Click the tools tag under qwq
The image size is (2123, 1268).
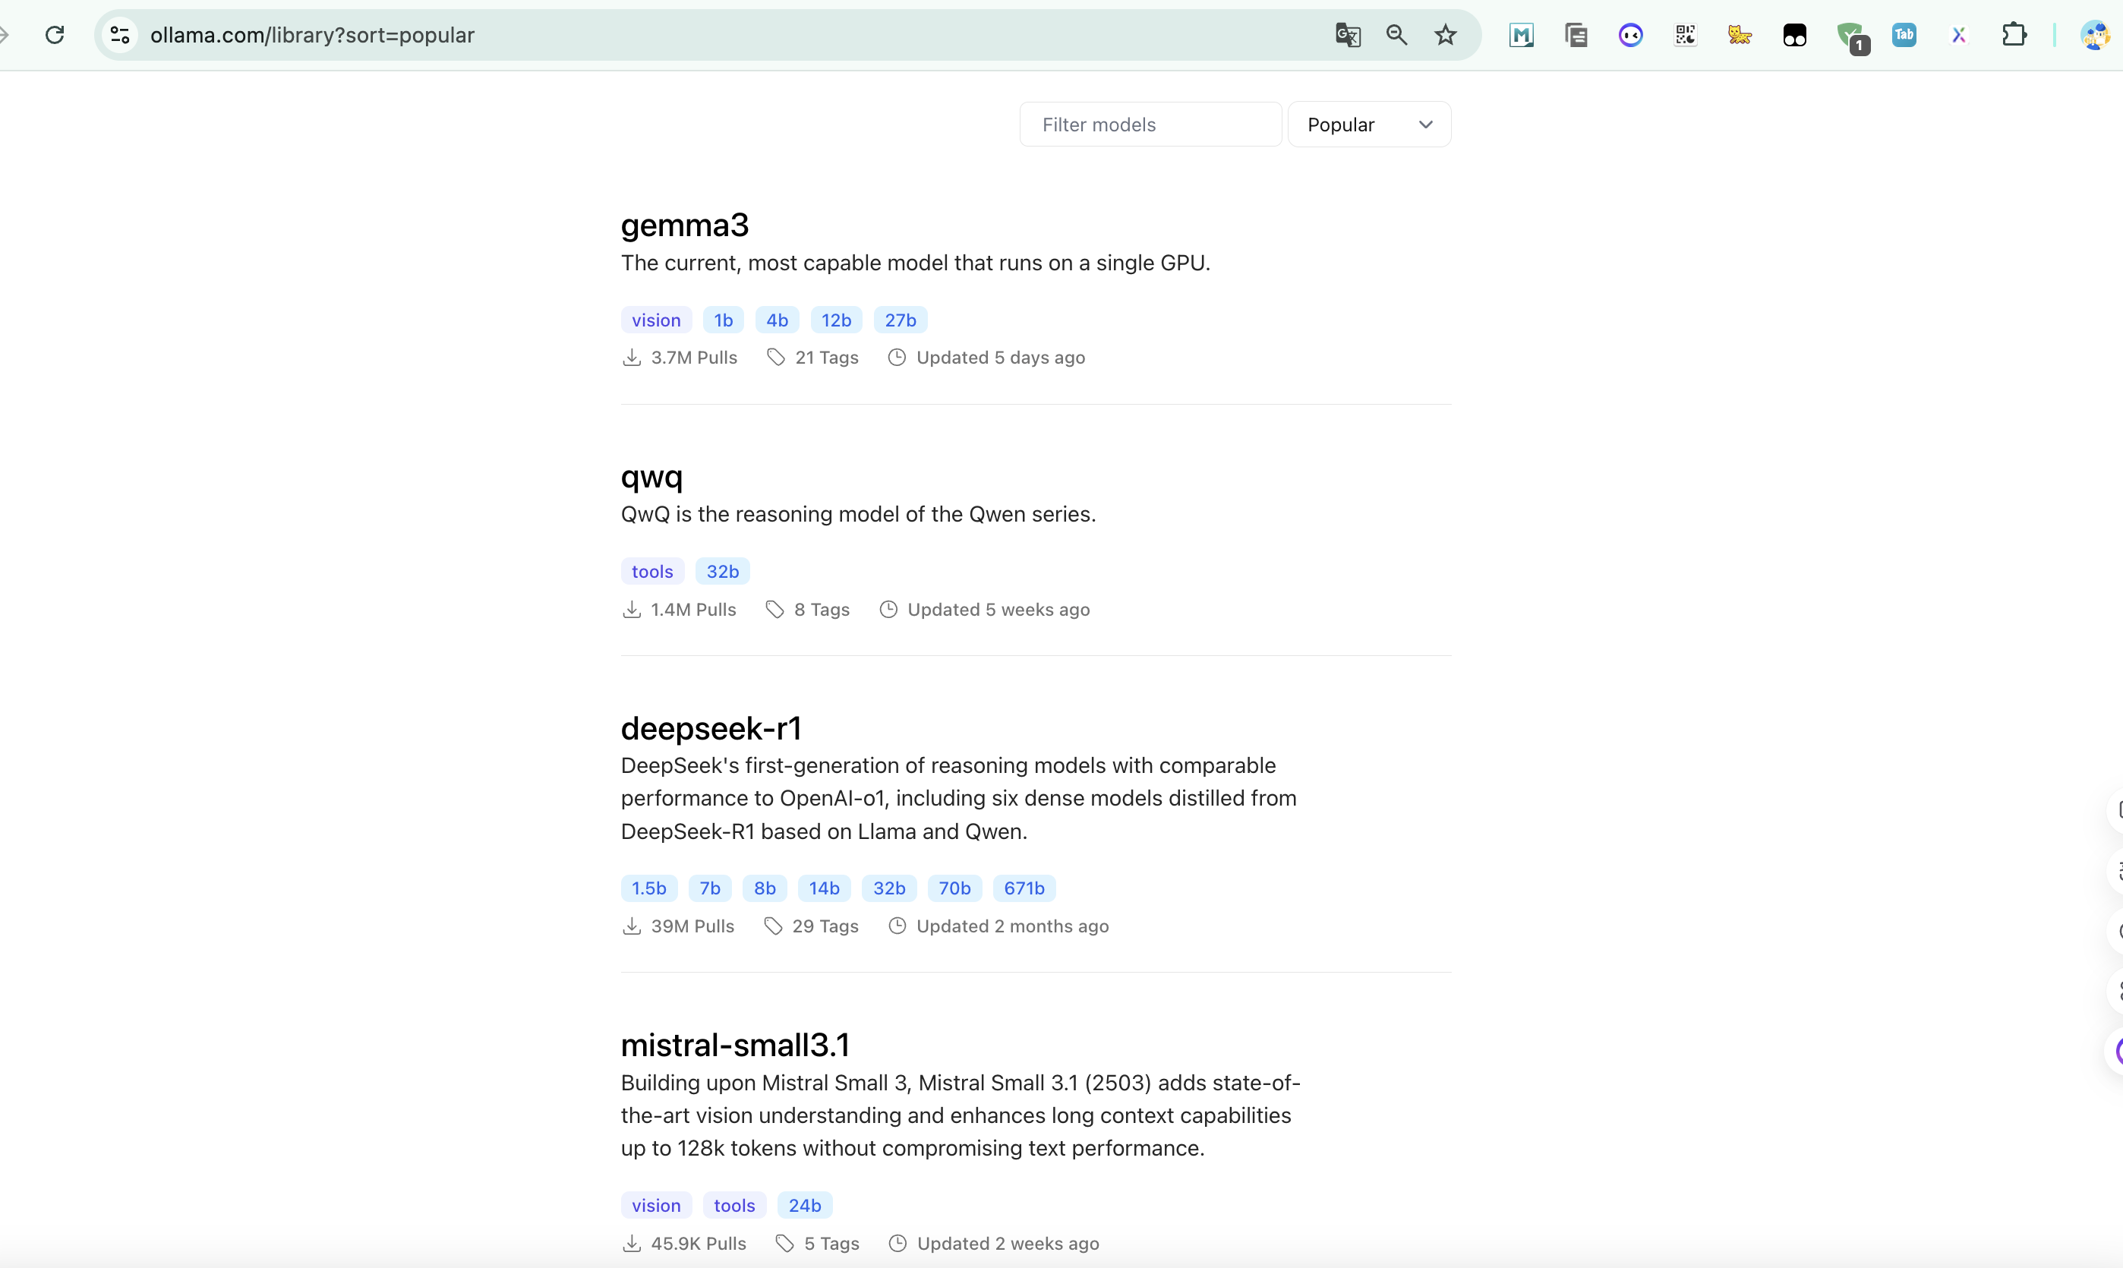[x=651, y=572]
